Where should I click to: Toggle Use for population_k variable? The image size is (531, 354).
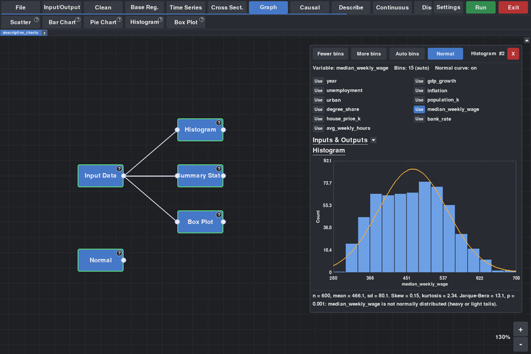419,100
